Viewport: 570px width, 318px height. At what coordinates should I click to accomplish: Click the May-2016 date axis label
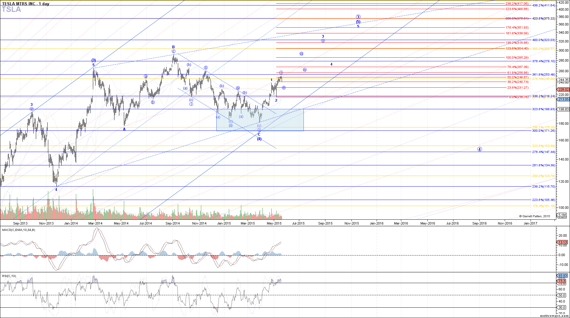tap(428, 223)
